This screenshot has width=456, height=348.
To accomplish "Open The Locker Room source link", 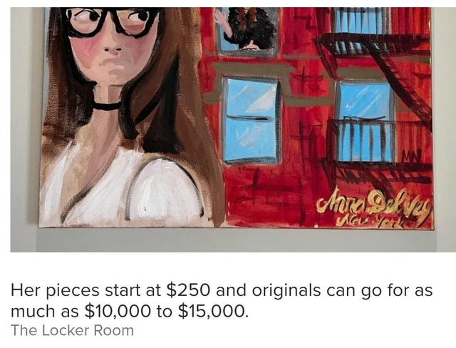I will point(72,331).
